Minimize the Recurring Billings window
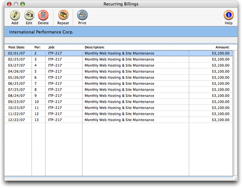Viewport: 242px width, 188px height. [16, 4]
